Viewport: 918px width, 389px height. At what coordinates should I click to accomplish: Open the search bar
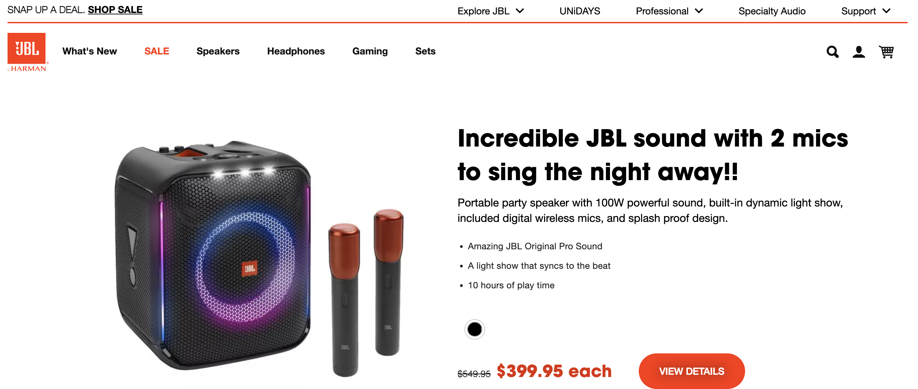tap(833, 52)
